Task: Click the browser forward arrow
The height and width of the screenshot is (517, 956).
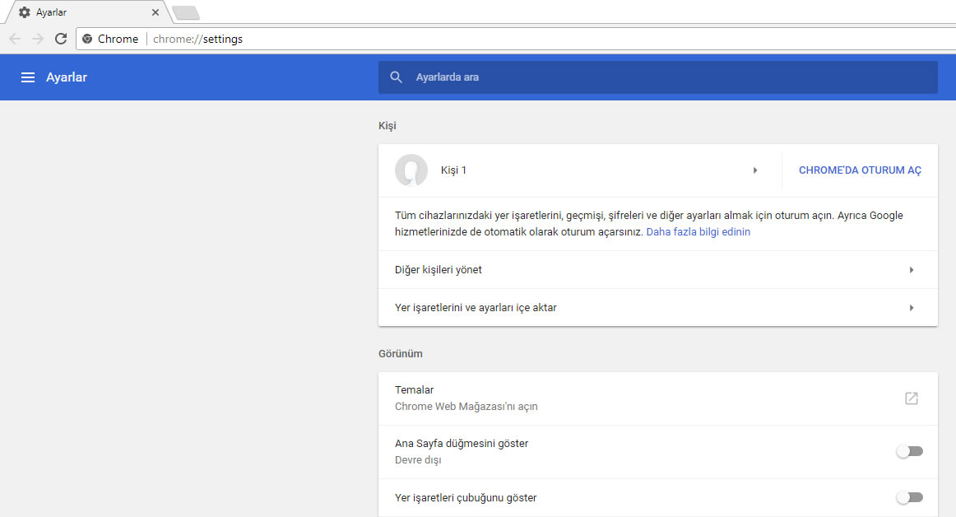Action: [x=38, y=39]
